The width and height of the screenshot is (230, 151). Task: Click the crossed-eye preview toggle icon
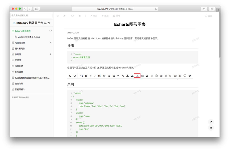coord(180,76)
